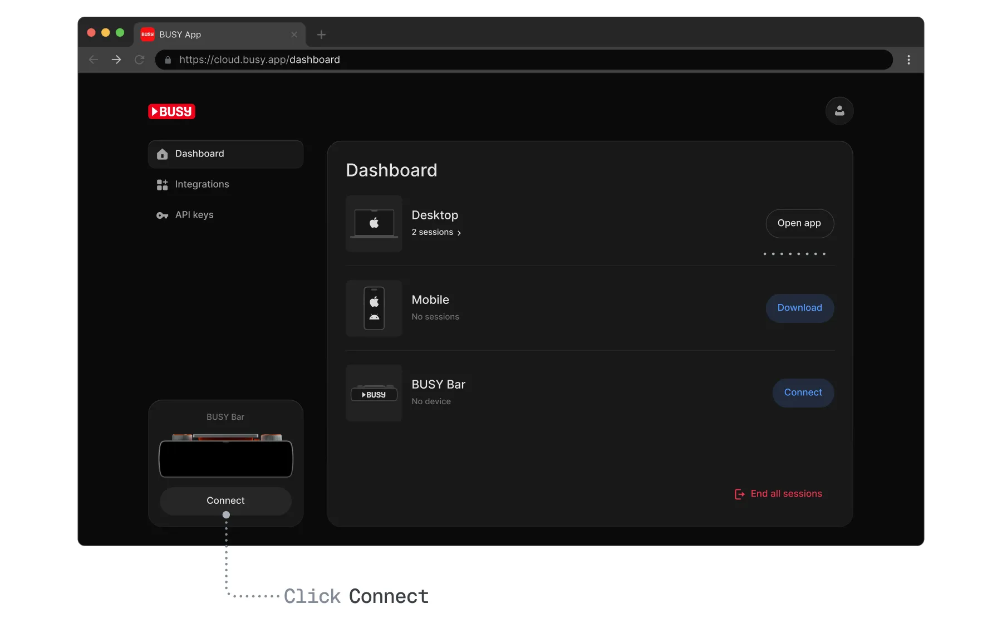The width and height of the screenshot is (1002, 628).
Task: Open Integrations from the sidebar
Action: (225, 185)
